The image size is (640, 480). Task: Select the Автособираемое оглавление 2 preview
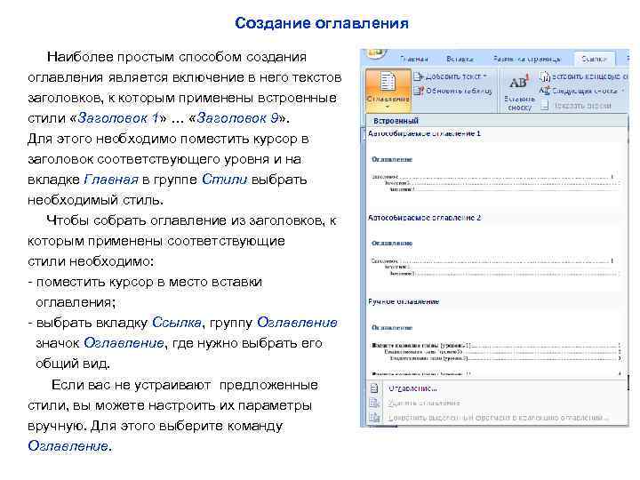494,253
